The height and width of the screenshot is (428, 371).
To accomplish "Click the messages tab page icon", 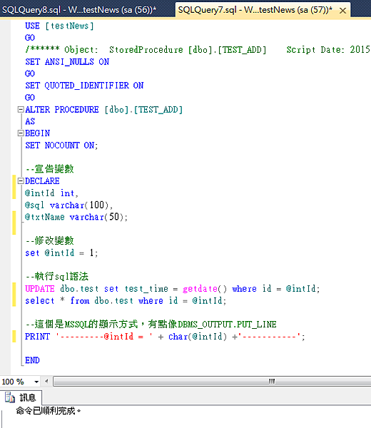I will click(10, 397).
